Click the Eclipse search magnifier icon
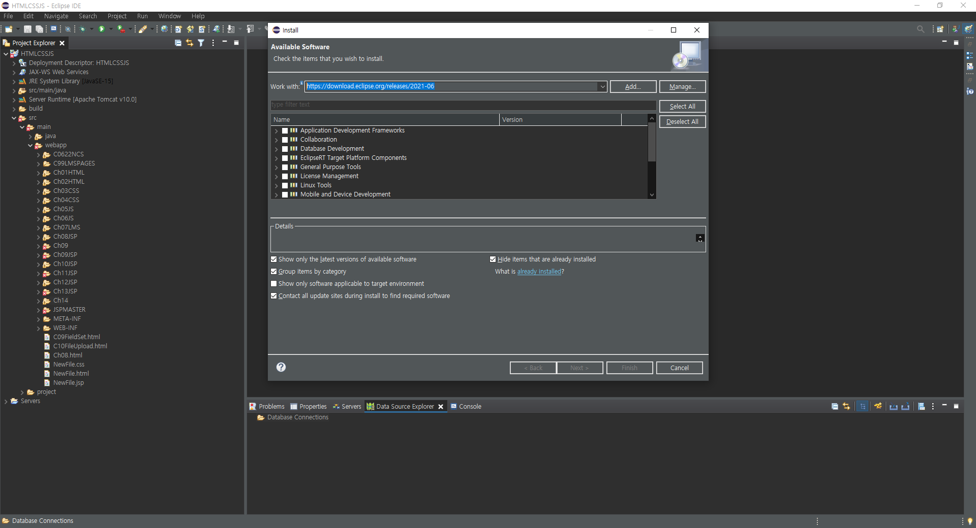 tap(921, 29)
